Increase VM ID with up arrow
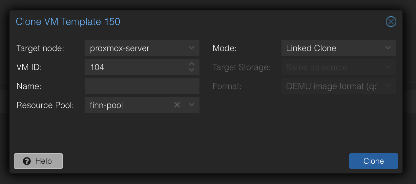This screenshot has height=184, width=416. [x=192, y=64]
